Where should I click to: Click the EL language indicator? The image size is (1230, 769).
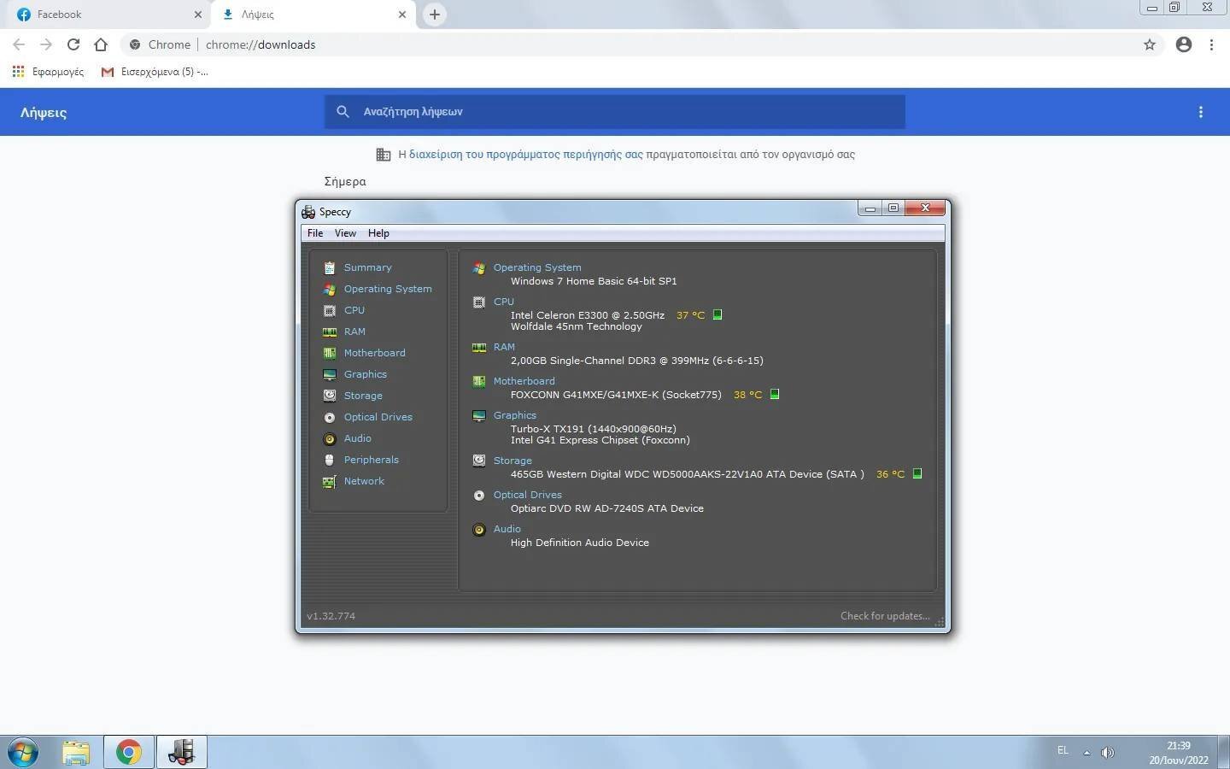coord(1063,750)
